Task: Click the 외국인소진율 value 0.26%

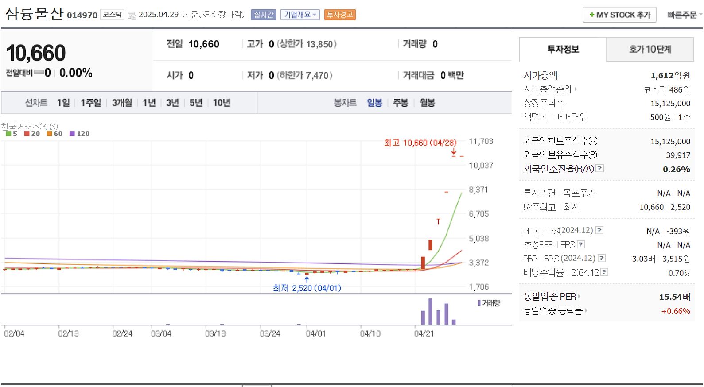Action: [x=676, y=169]
